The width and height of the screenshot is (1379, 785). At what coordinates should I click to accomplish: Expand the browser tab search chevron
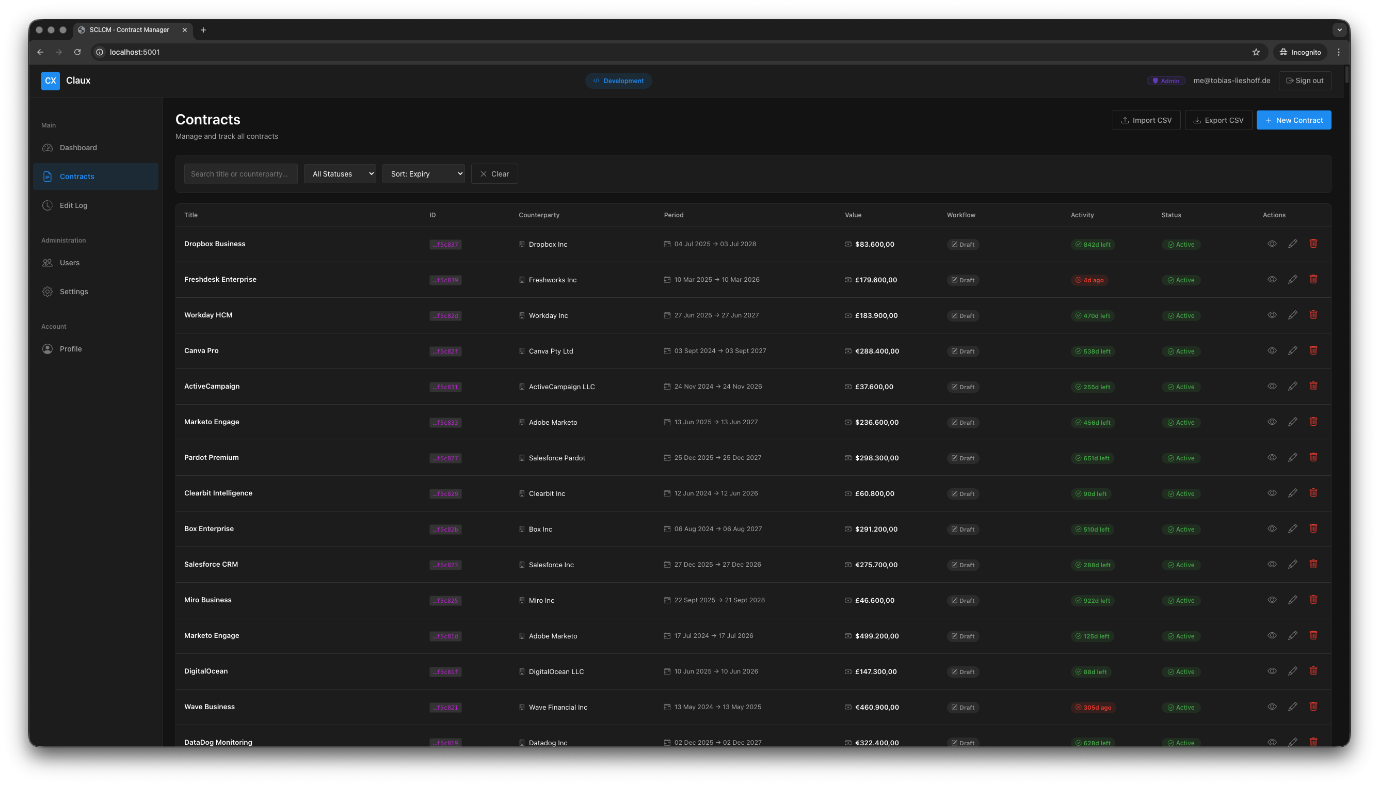click(1339, 30)
